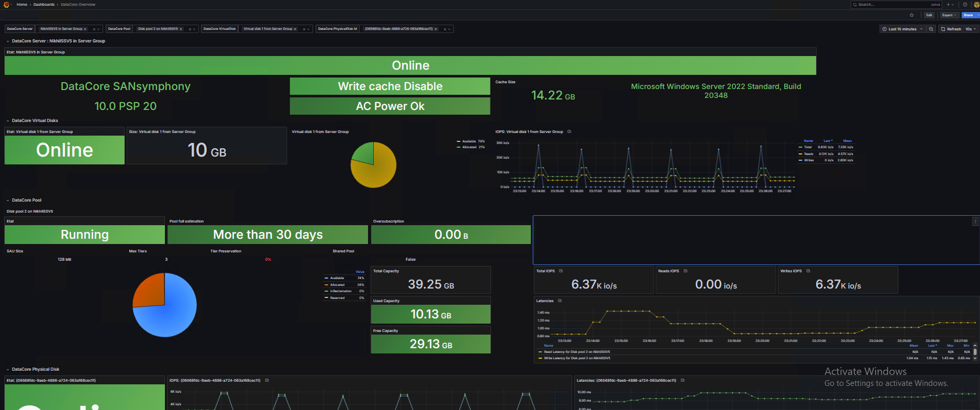Toggle the Total series in IOPS legend

[808, 147]
